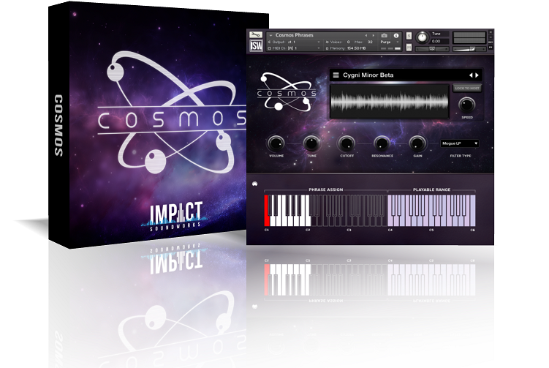Click the lavender C6 key on the keyboard
Screen dimensions: 549x368
473,211
